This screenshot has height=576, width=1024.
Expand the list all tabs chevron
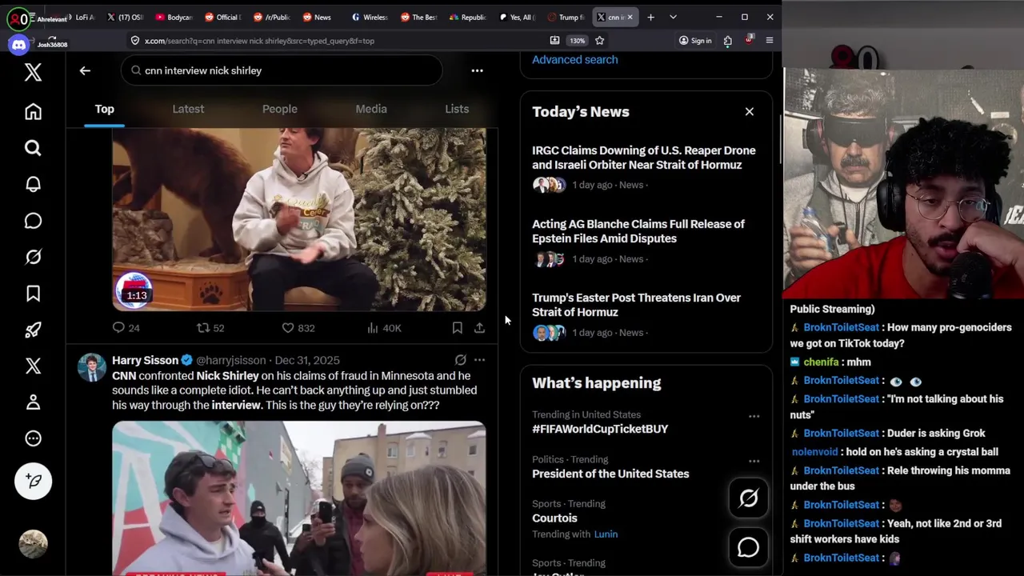[x=673, y=17]
